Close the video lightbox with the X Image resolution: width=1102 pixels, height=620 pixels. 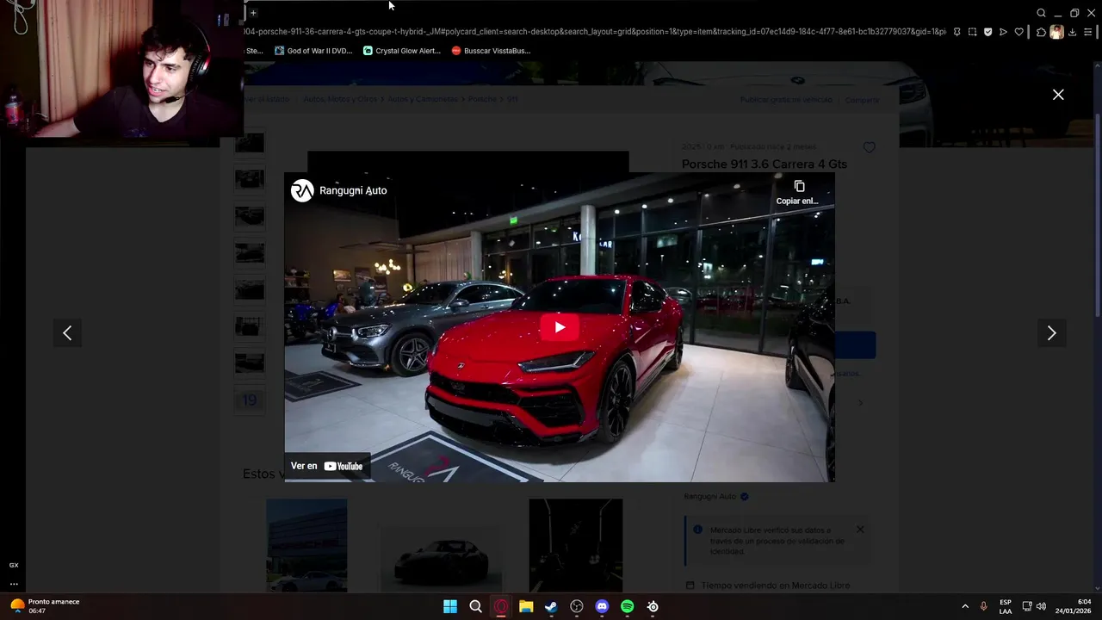coord(1058,95)
